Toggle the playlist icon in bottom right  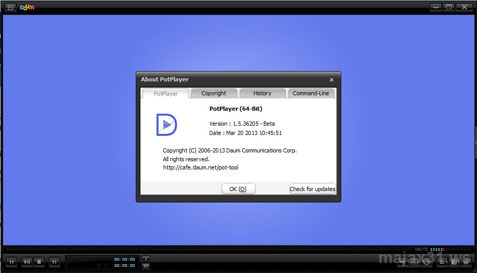(466, 262)
